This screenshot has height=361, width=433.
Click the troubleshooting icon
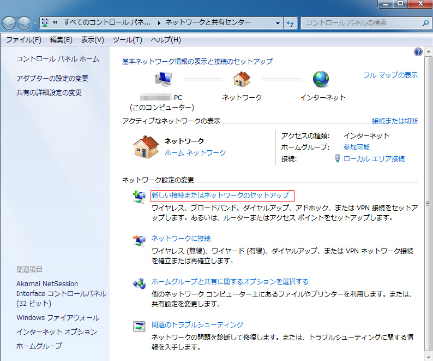pyautogui.click(x=139, y=327)
